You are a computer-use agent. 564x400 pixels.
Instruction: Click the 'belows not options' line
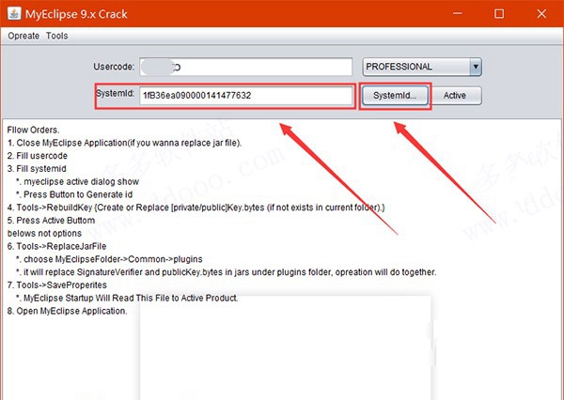[44, 233]
